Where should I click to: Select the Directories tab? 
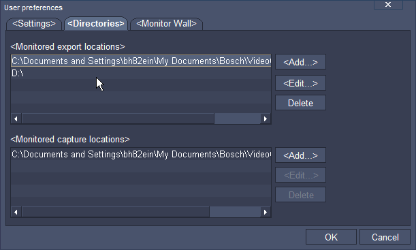point(96,24)
